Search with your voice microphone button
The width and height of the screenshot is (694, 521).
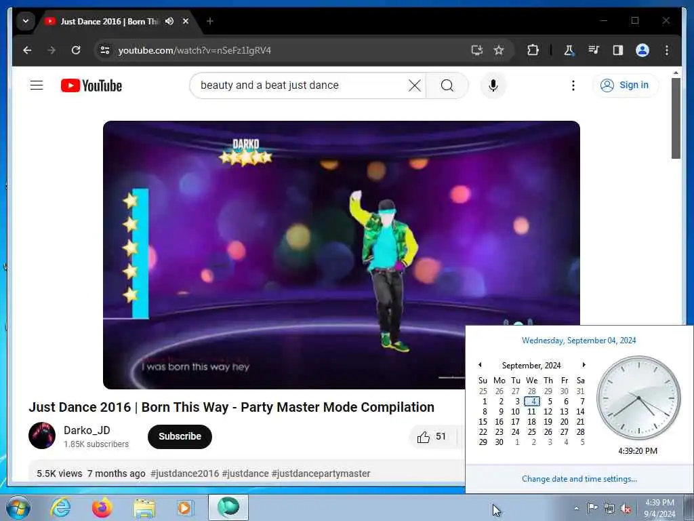pos(493,85)
